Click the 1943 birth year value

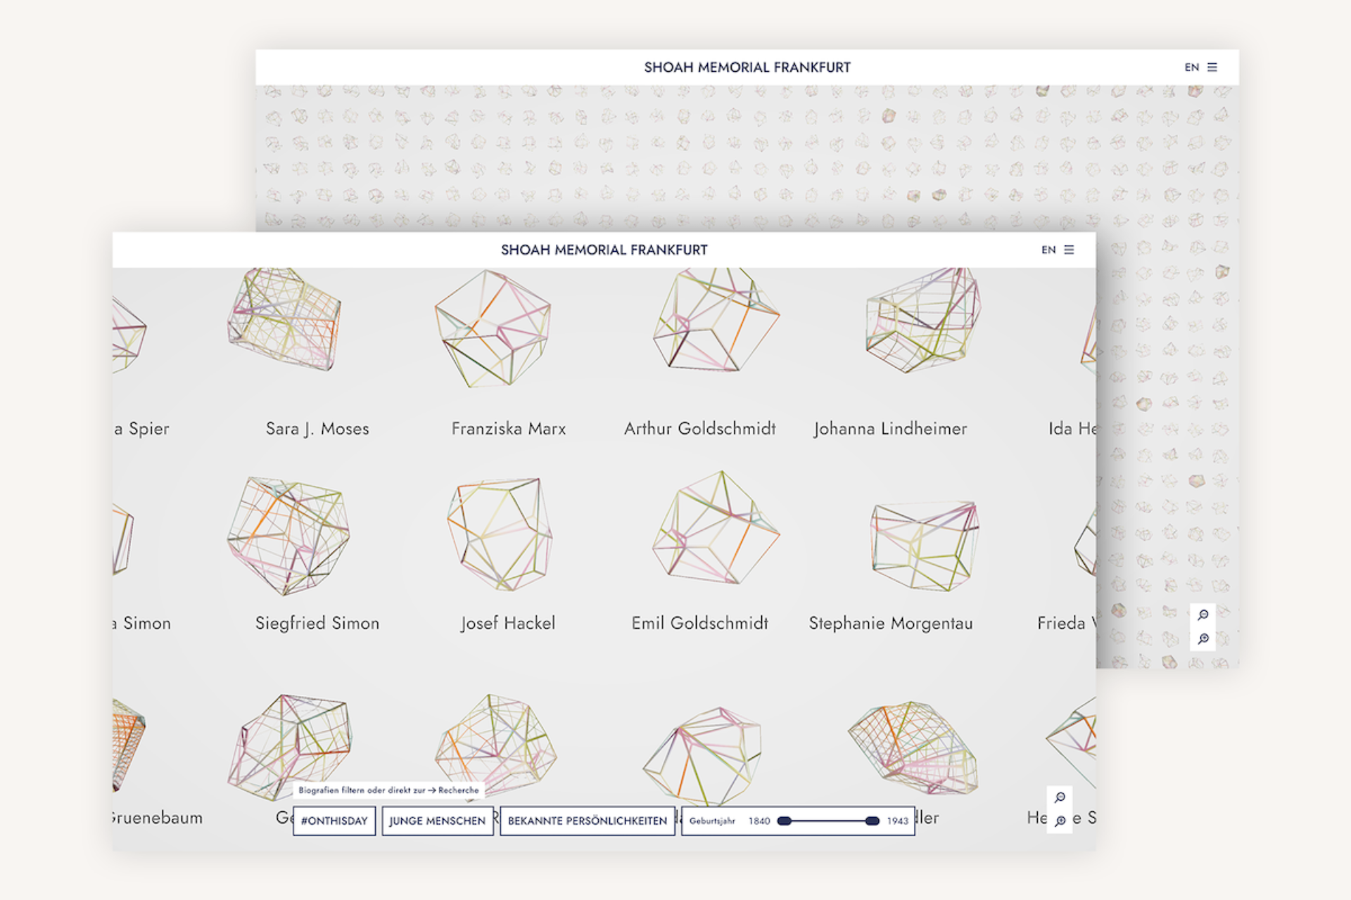pyautogui.click(x=897, y=821)
